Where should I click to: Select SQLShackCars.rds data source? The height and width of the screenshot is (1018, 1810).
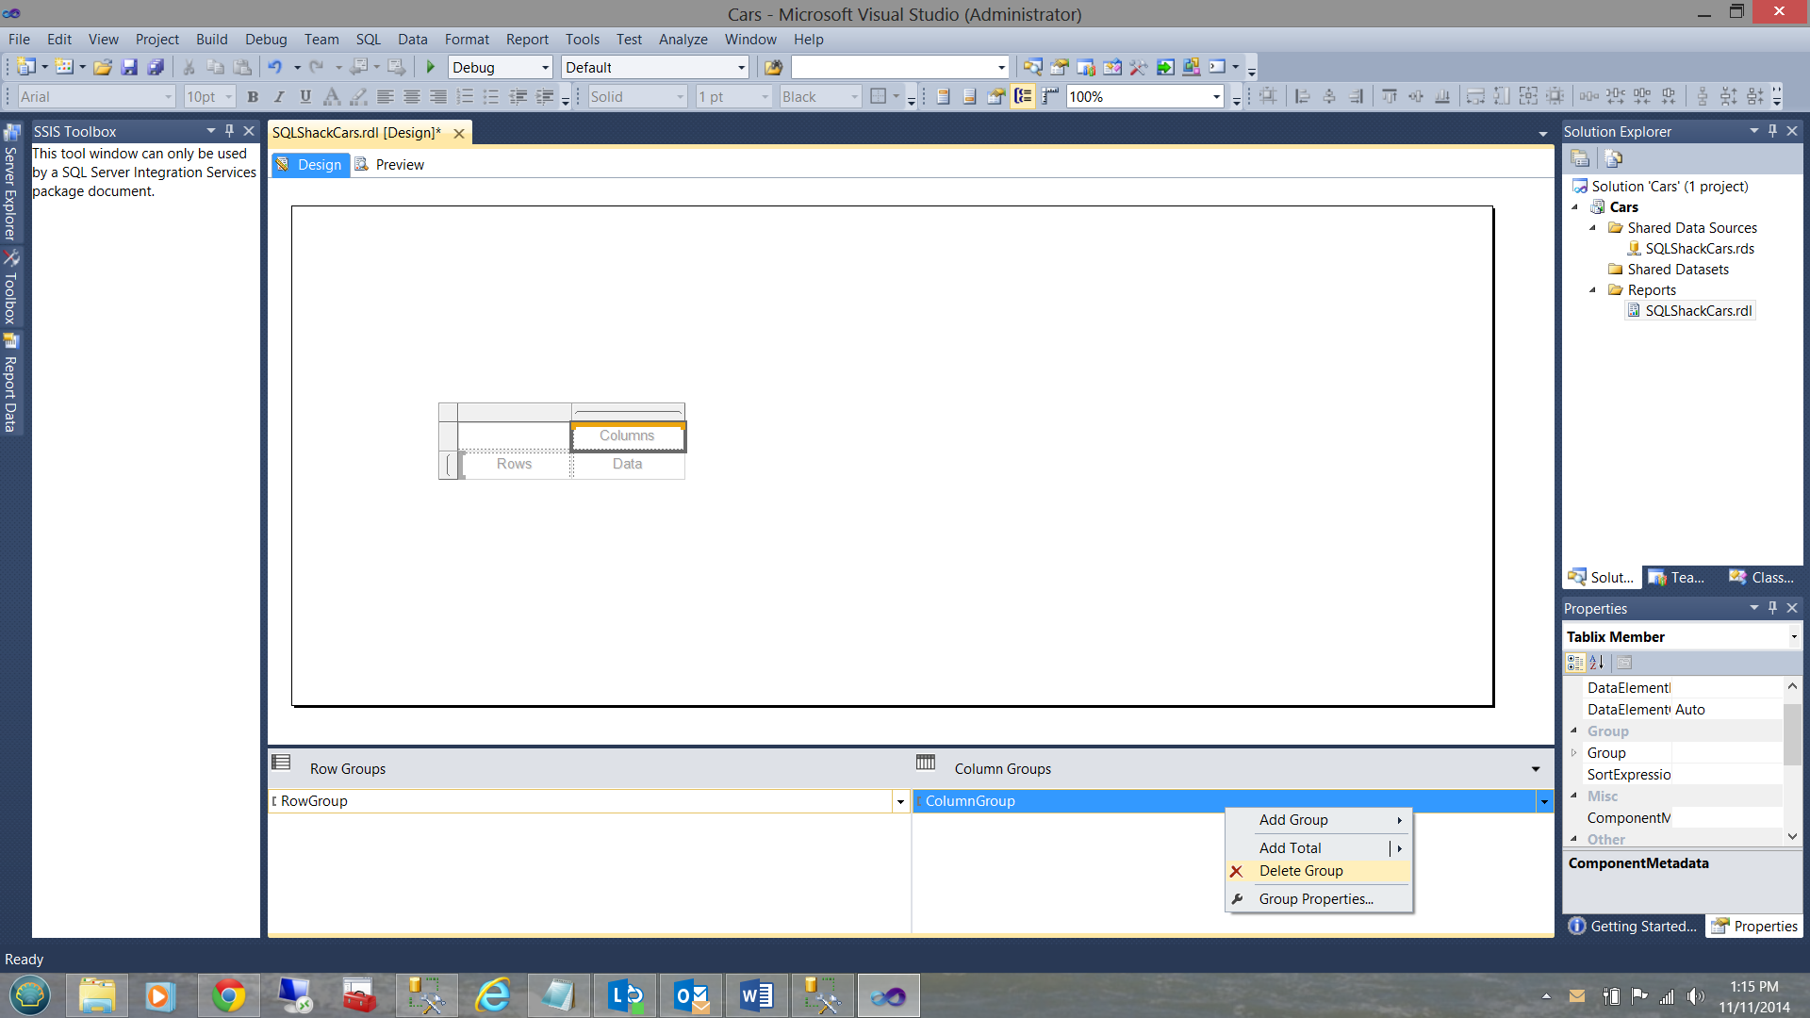1700,249
